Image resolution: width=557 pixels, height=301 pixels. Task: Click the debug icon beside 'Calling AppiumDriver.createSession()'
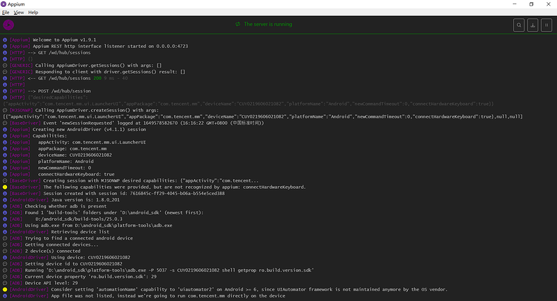5,110
